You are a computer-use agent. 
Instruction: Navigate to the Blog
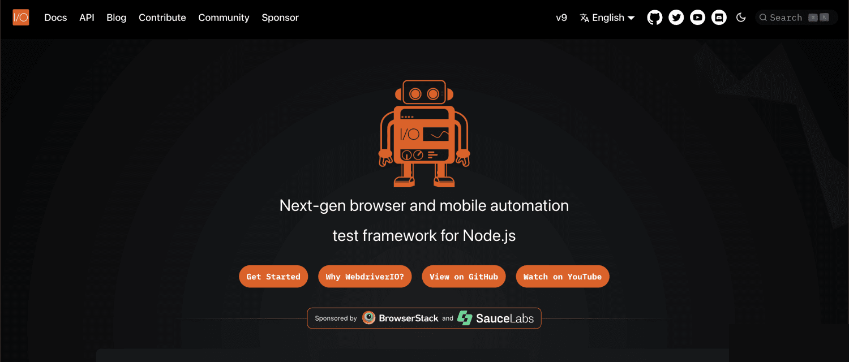[117, 18]
